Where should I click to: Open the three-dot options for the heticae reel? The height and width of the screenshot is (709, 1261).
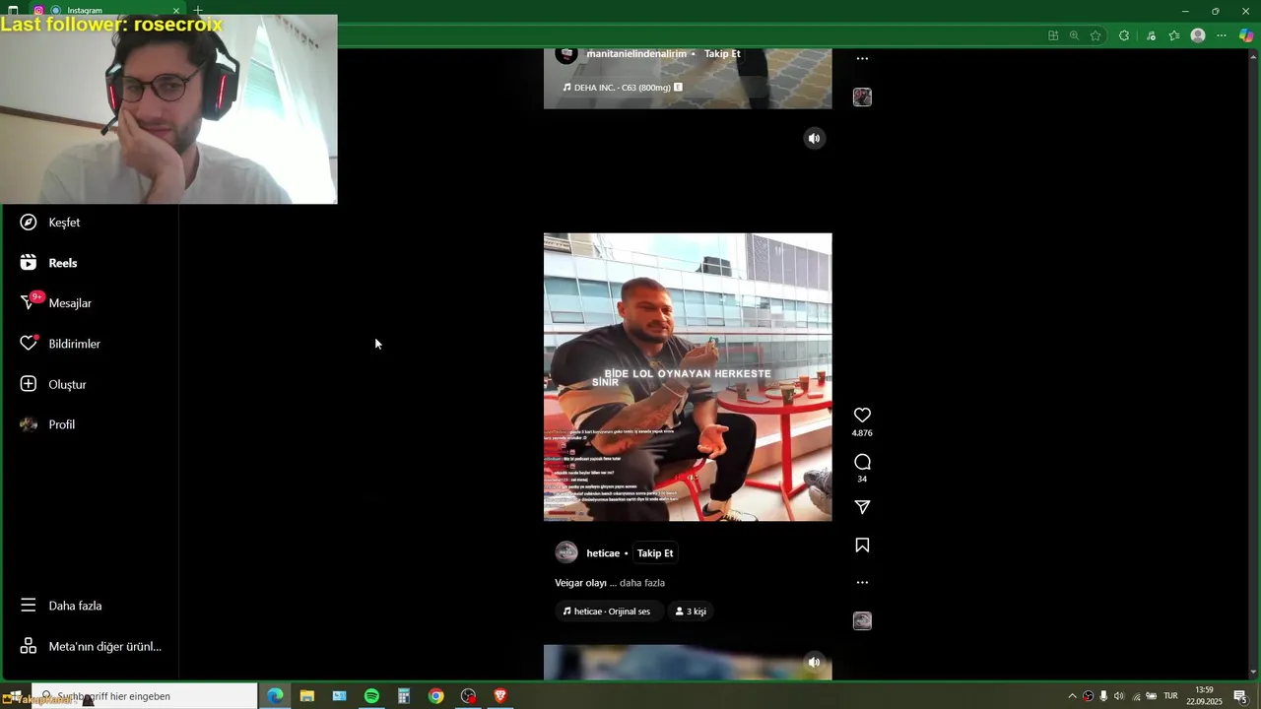pyautogui.click(x=862, y=582)
